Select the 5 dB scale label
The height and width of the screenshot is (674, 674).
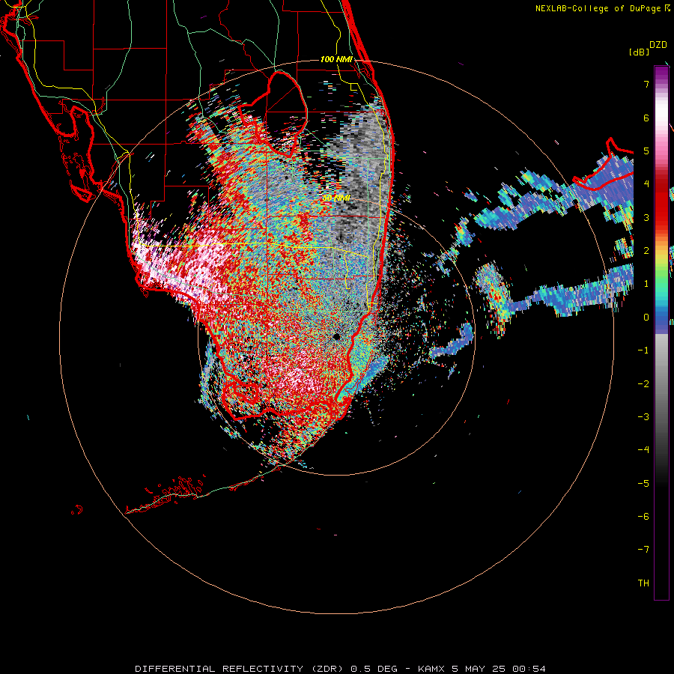click(x=646, y=151)
